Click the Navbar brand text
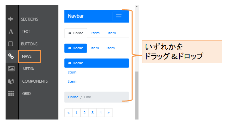The height and width of the screenshot is (128, 226). tap(76, 16)
